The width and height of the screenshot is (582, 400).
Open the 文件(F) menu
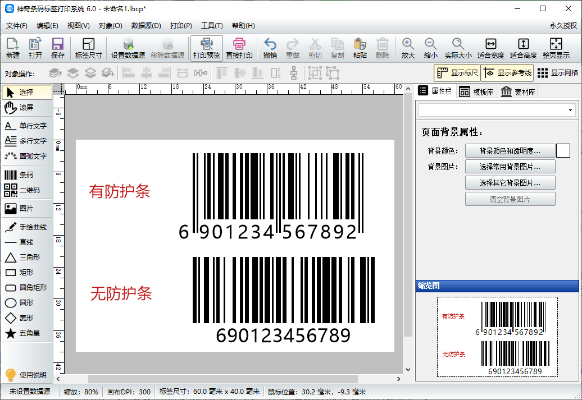[17, 26]
